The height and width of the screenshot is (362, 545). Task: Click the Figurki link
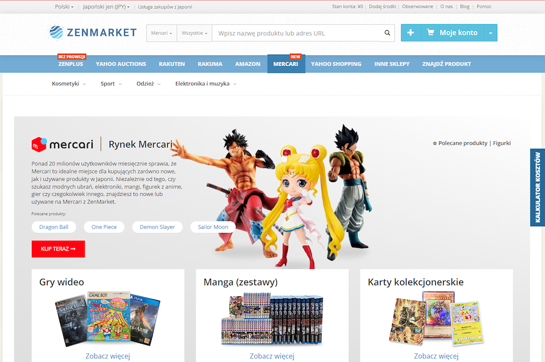502,143
